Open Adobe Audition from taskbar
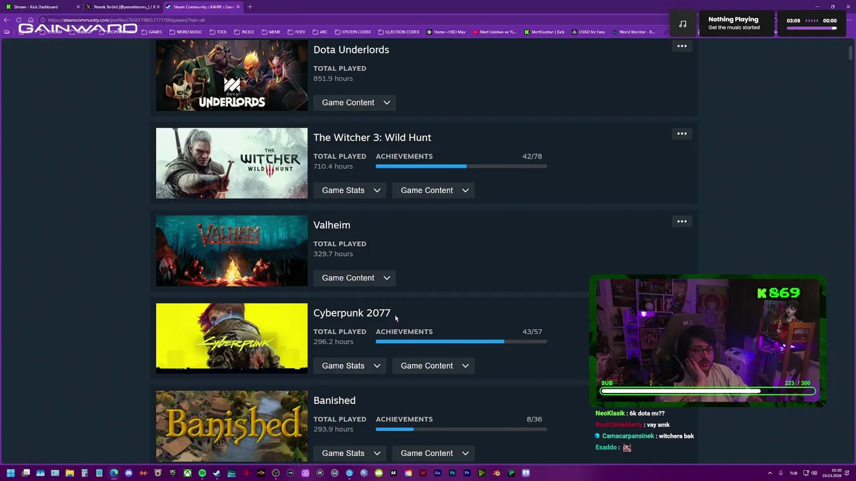 (x=437, y=473)
